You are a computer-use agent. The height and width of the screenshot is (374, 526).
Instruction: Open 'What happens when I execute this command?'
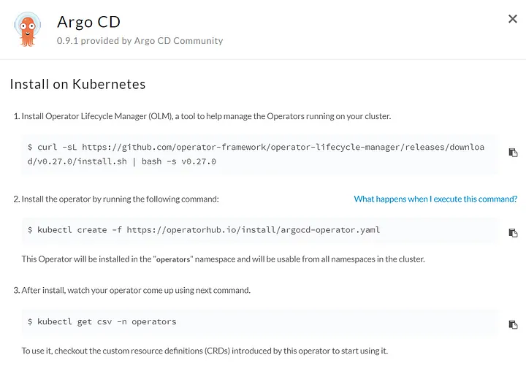(435, 199)
